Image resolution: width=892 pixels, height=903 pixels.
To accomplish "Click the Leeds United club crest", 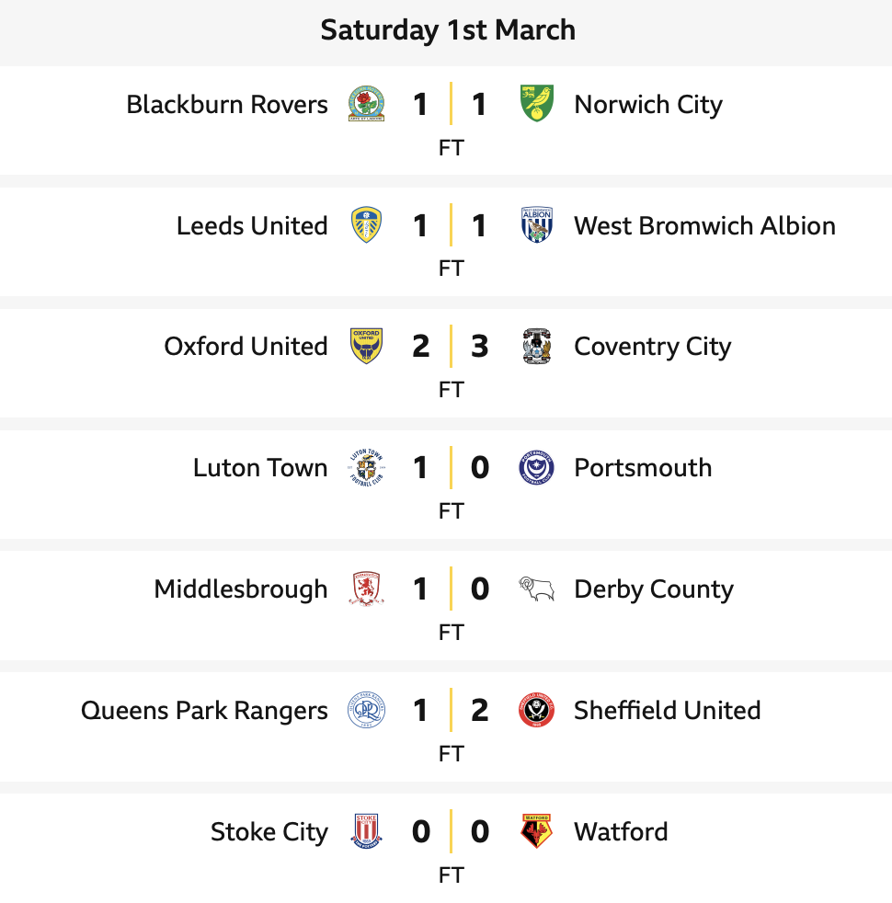I will pos(366,225).
